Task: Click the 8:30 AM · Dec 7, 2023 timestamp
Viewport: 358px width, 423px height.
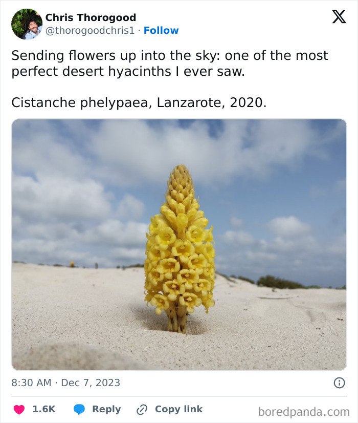Action: coord(66,383)
